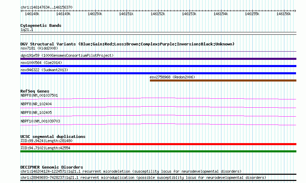Image resolution: width=306 pixels, height=183 pixels.
Task: Click the esv2758968 (Redon2006) label
Action: 172,77
